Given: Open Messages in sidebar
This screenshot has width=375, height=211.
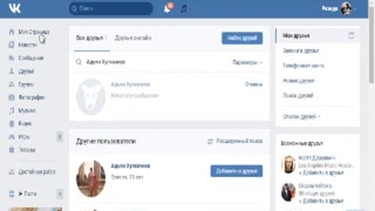Looking at the screenshot, I should click(x=31, y=58).
